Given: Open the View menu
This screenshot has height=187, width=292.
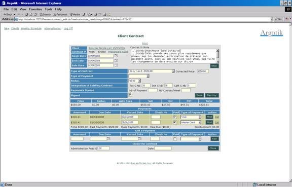Looking at the screenshot, I should click(23, 9).
